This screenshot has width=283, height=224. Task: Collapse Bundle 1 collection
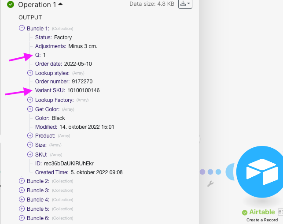click(22, 28)
